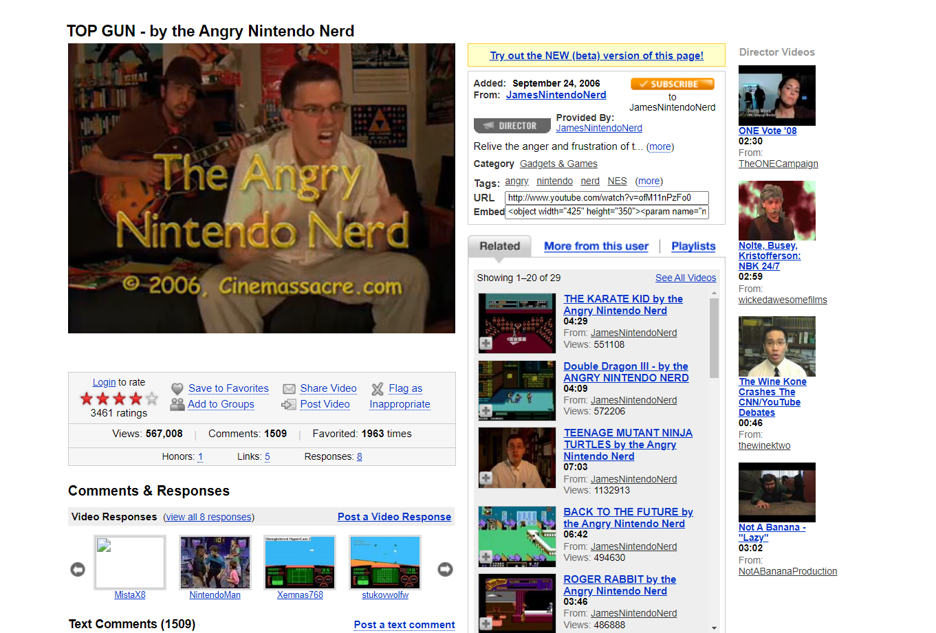Open ONE Vote '08 director video thumbnail
Screen dimensions: 936x633
[x=777, y=96]
